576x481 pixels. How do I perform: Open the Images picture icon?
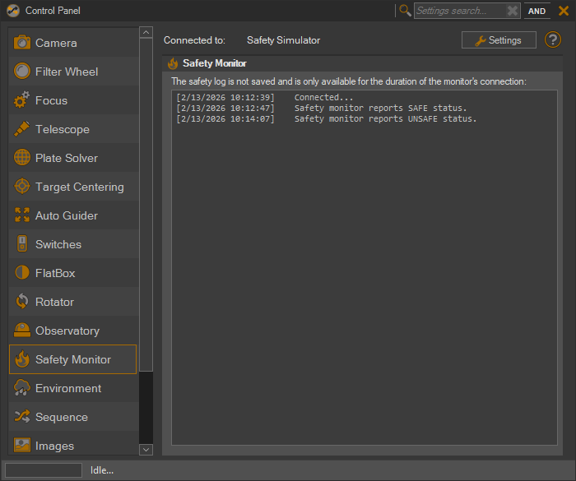(x=22, y=445)
